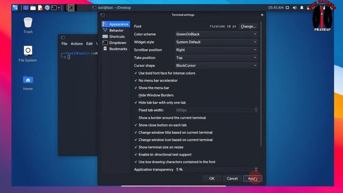Image resolution: width=343 pixels, height=193 pixels.
Task: Adjust Fixed tab width spinner arrows
Action: (x=256, y=110)
